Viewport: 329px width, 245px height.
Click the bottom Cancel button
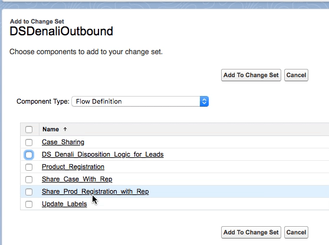[x=296, y=232]
